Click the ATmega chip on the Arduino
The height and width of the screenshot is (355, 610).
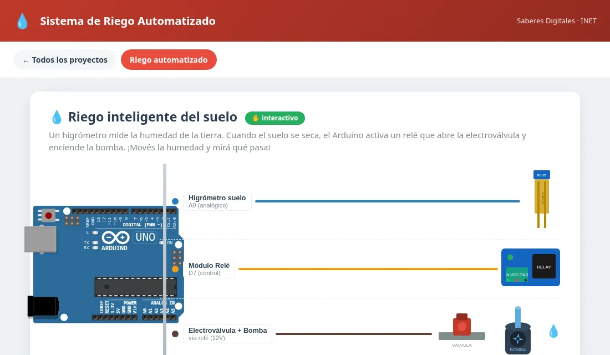135,287
